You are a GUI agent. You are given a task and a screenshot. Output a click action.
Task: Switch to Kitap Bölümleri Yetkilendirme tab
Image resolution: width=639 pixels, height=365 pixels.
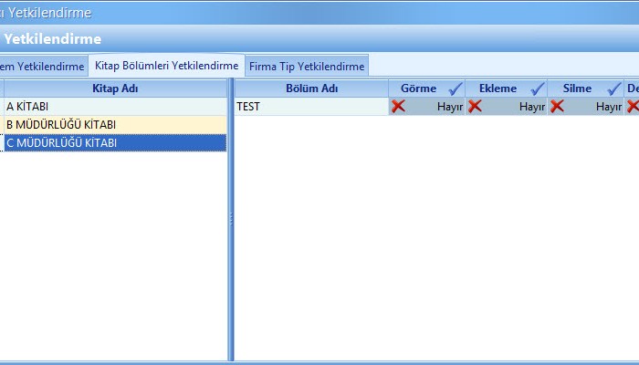[166, 66]
